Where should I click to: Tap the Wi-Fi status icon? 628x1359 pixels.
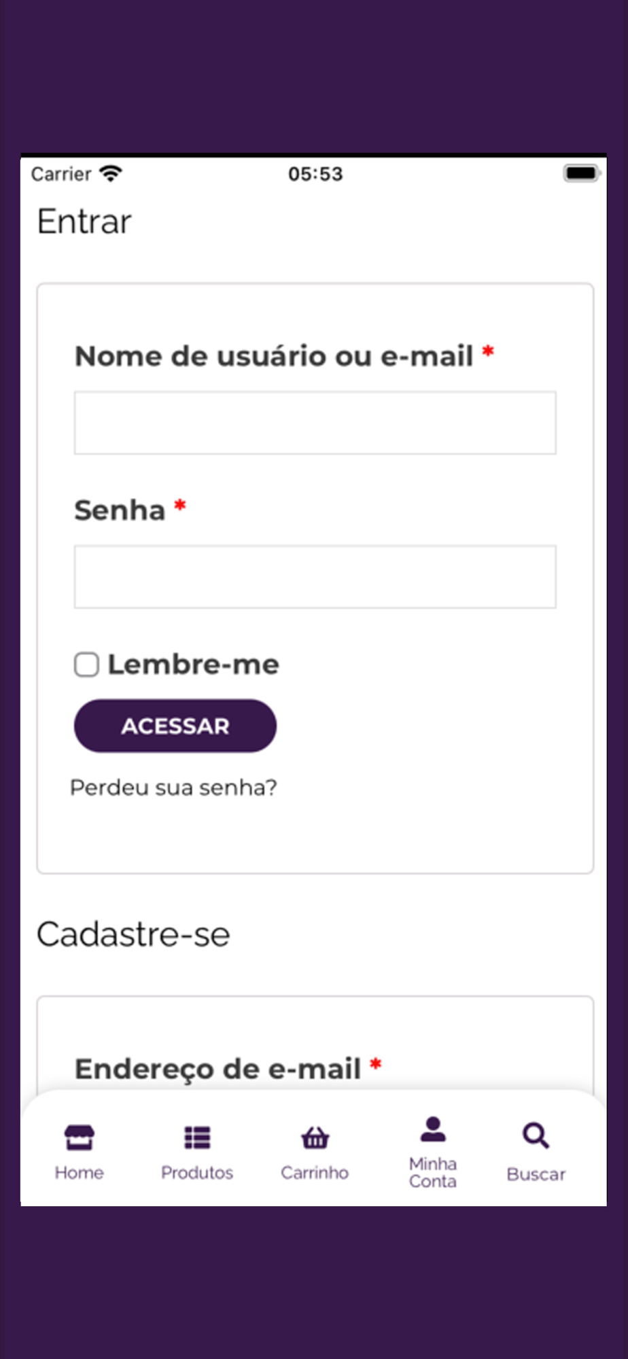pyautogui.click(x=110, y=174)
